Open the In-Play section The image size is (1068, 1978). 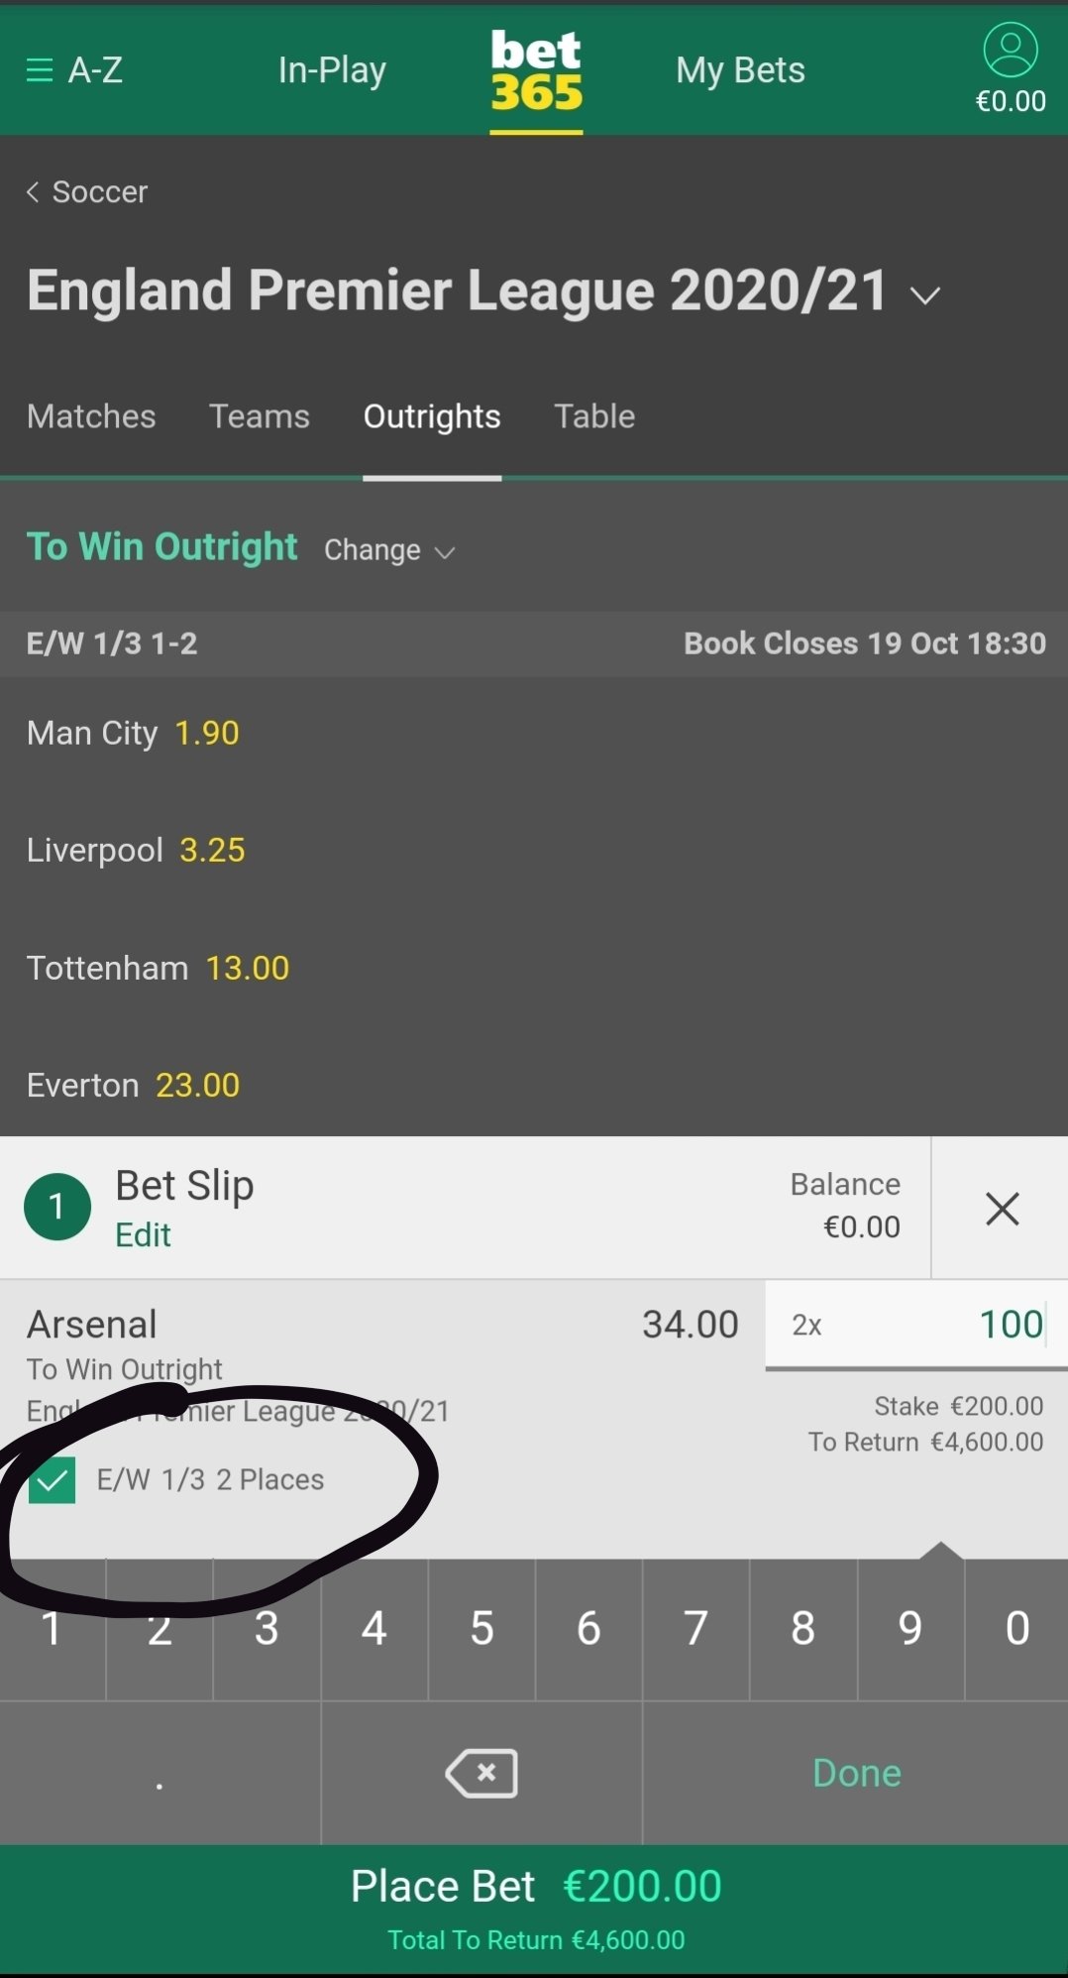pyautogui.click(x=332, y=70)
